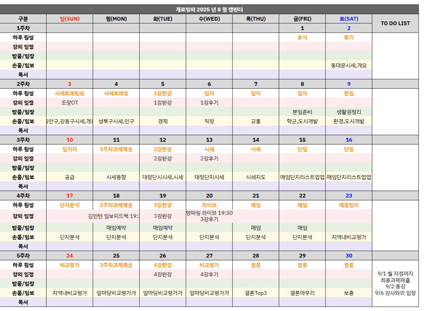Click the '결론마무리' cell
Viewport: 426px width, 311px height.
click(x=302, y=293)
